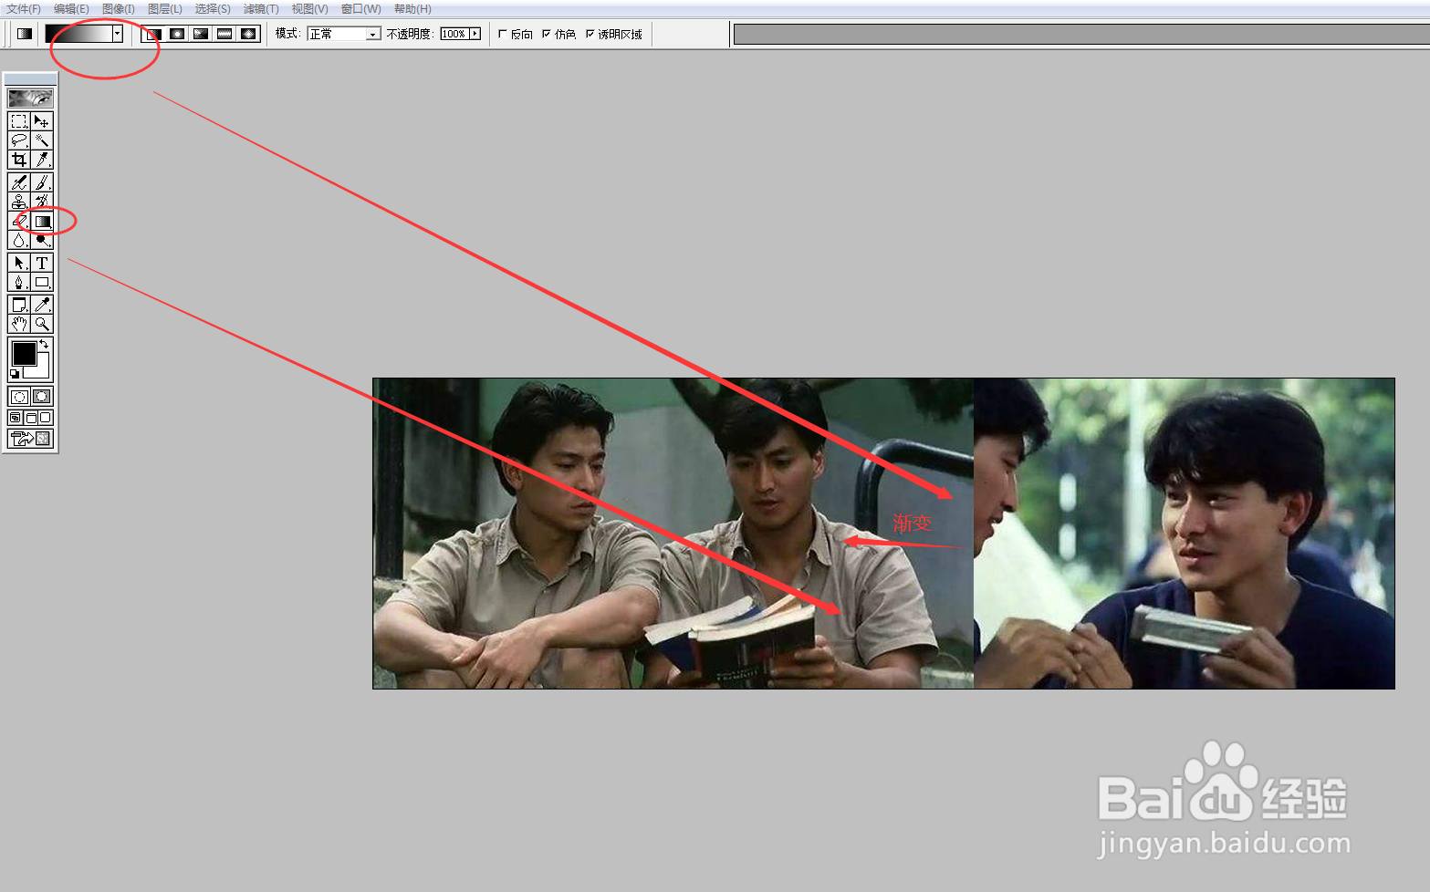1430x892 pixels.
Task: Select the Gradient tool in toolbox
Action: [x=42, y=221]
